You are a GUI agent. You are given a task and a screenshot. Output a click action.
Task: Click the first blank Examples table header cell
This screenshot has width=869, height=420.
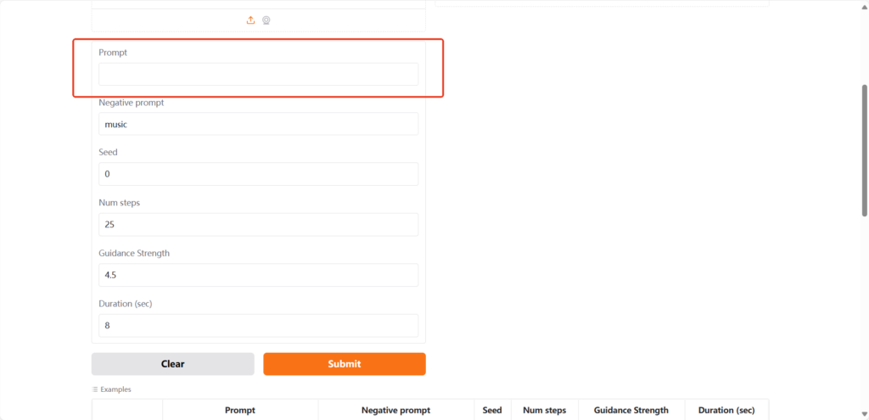tap(127, 410)
